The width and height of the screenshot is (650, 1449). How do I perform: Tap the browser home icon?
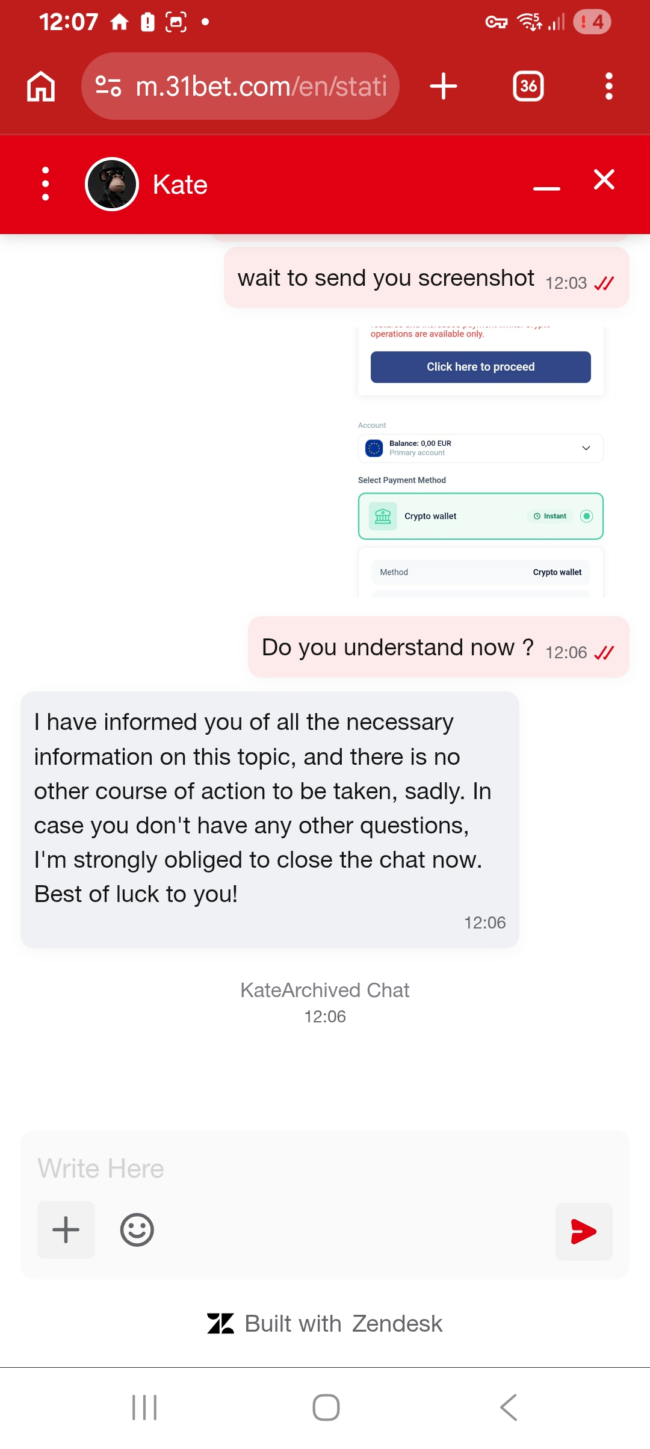coord(41,86)
